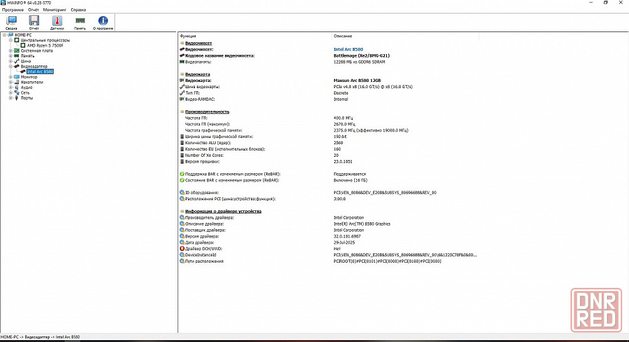Screen dimensions: 629x342
Task: Click the Сеть network icon in tree
Action: pos(16,93)
